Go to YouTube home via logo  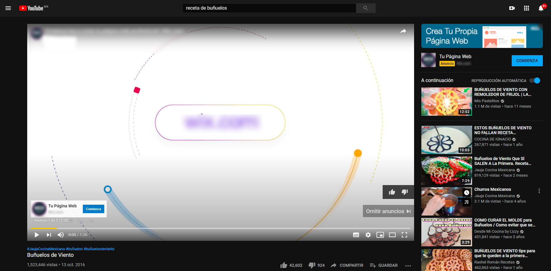coord(31,8)
